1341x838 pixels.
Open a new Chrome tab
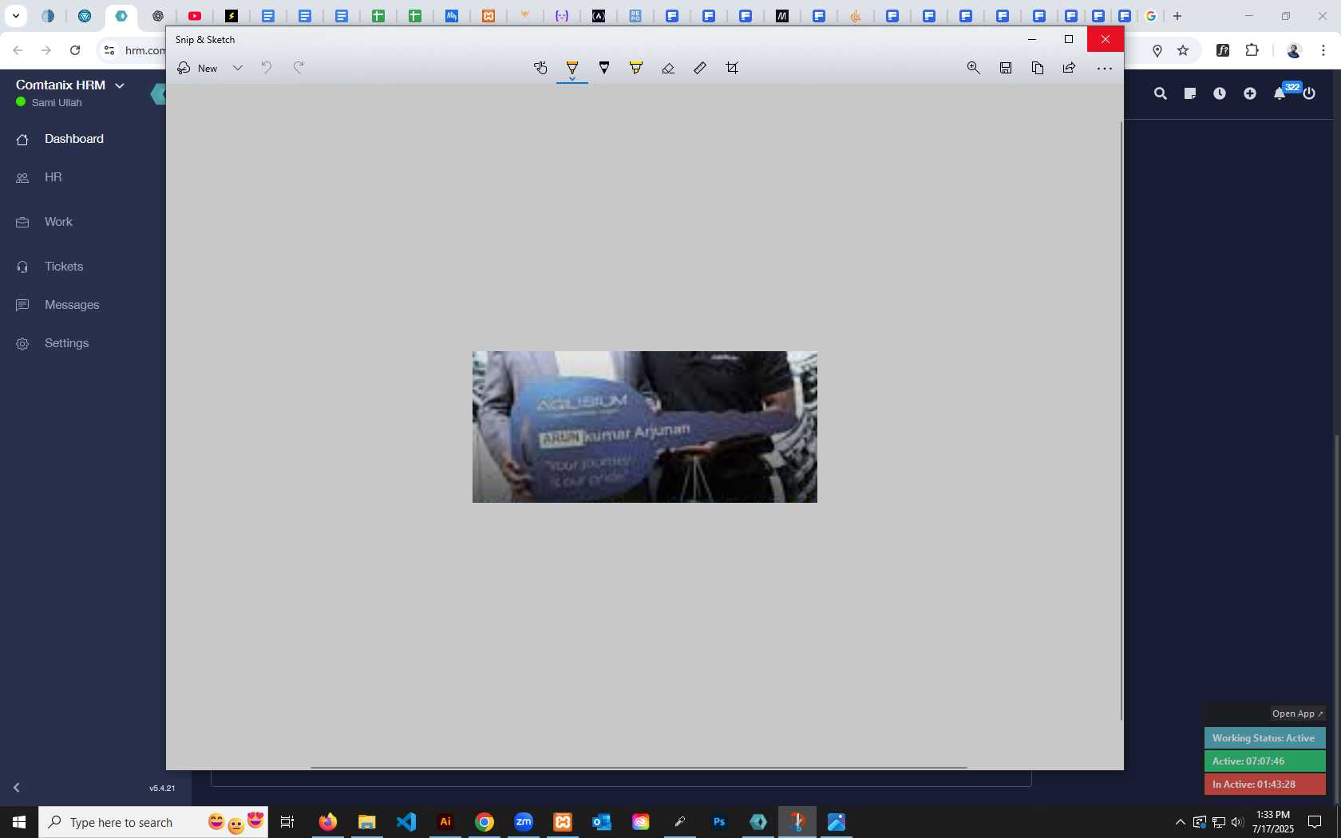[1177, 16]
